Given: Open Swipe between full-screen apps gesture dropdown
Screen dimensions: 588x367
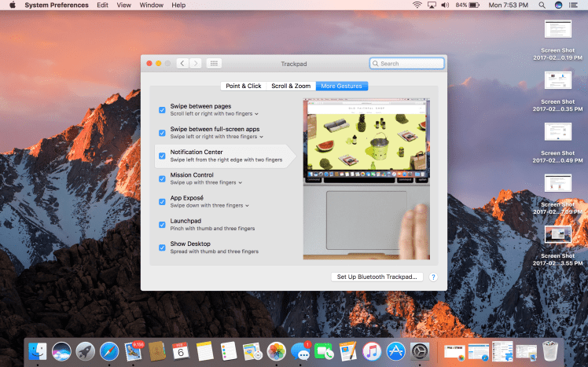Looking at the screenshot, I should (x=261, y=137).
